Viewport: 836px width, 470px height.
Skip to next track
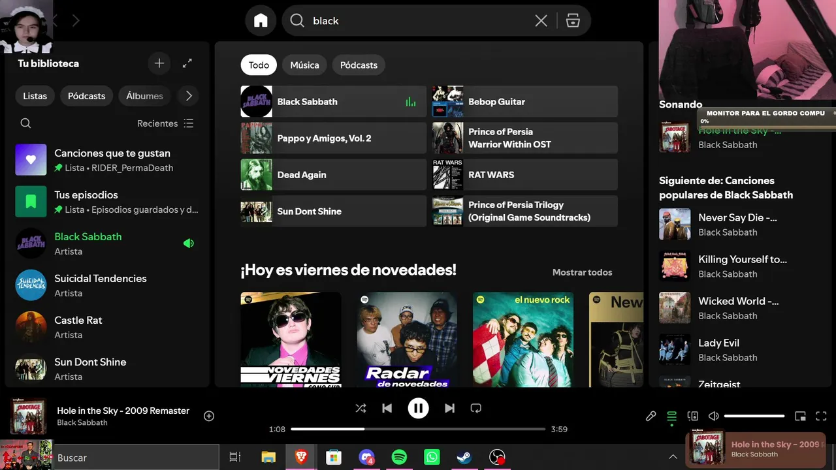(x=449, y=409)
